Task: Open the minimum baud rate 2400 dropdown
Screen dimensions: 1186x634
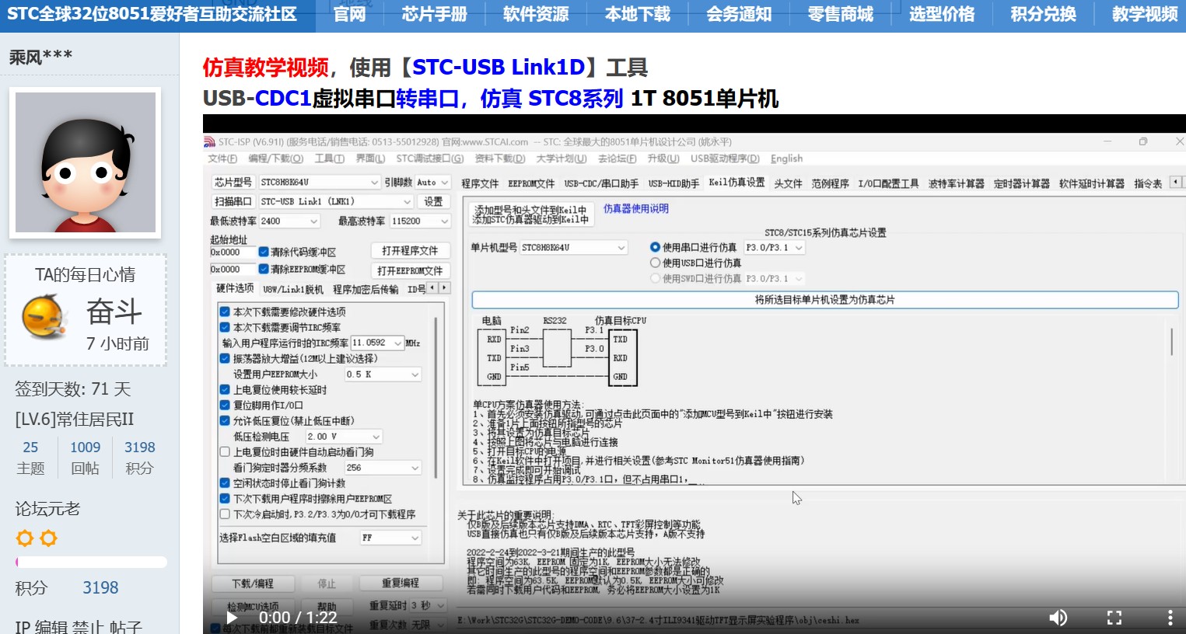Action: [289, 221]
